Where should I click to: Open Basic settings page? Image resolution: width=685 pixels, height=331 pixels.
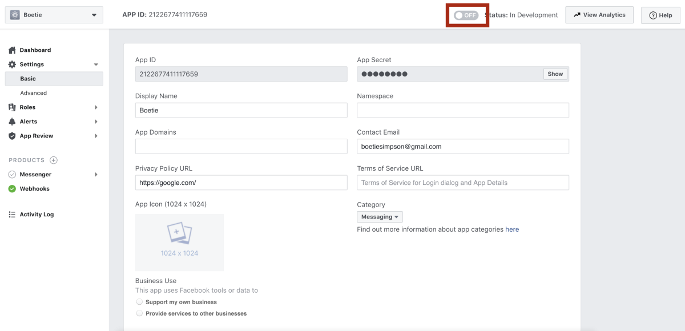coord(28,79)
